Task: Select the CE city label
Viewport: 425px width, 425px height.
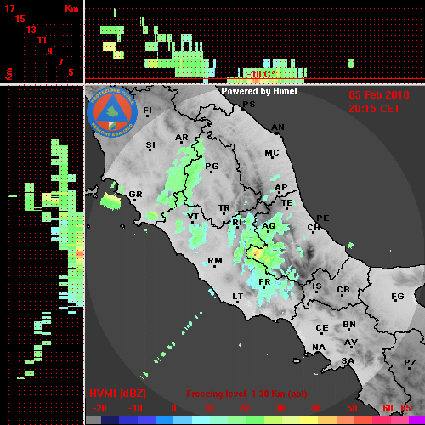Action: 322,328
